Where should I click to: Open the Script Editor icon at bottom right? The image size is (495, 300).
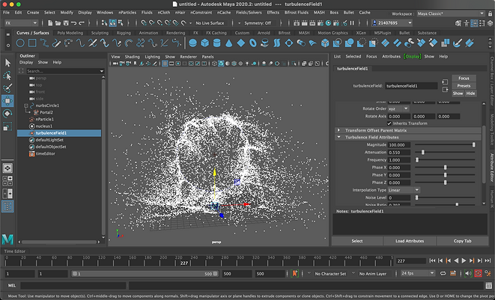click(x=489, y=286)
